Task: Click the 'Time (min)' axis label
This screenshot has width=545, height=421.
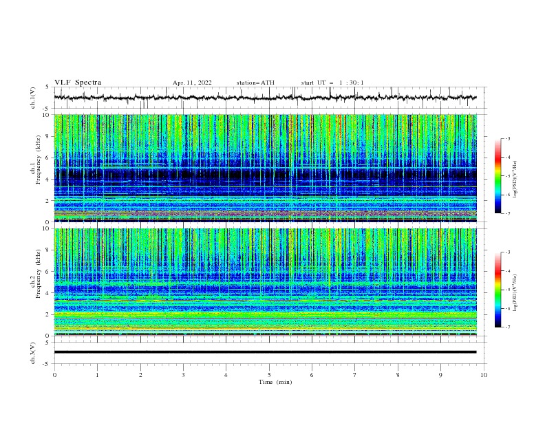Action: click(275, 382)
